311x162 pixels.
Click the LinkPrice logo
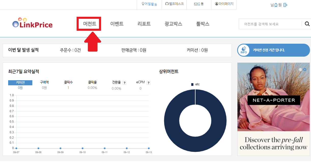[32, 23]
